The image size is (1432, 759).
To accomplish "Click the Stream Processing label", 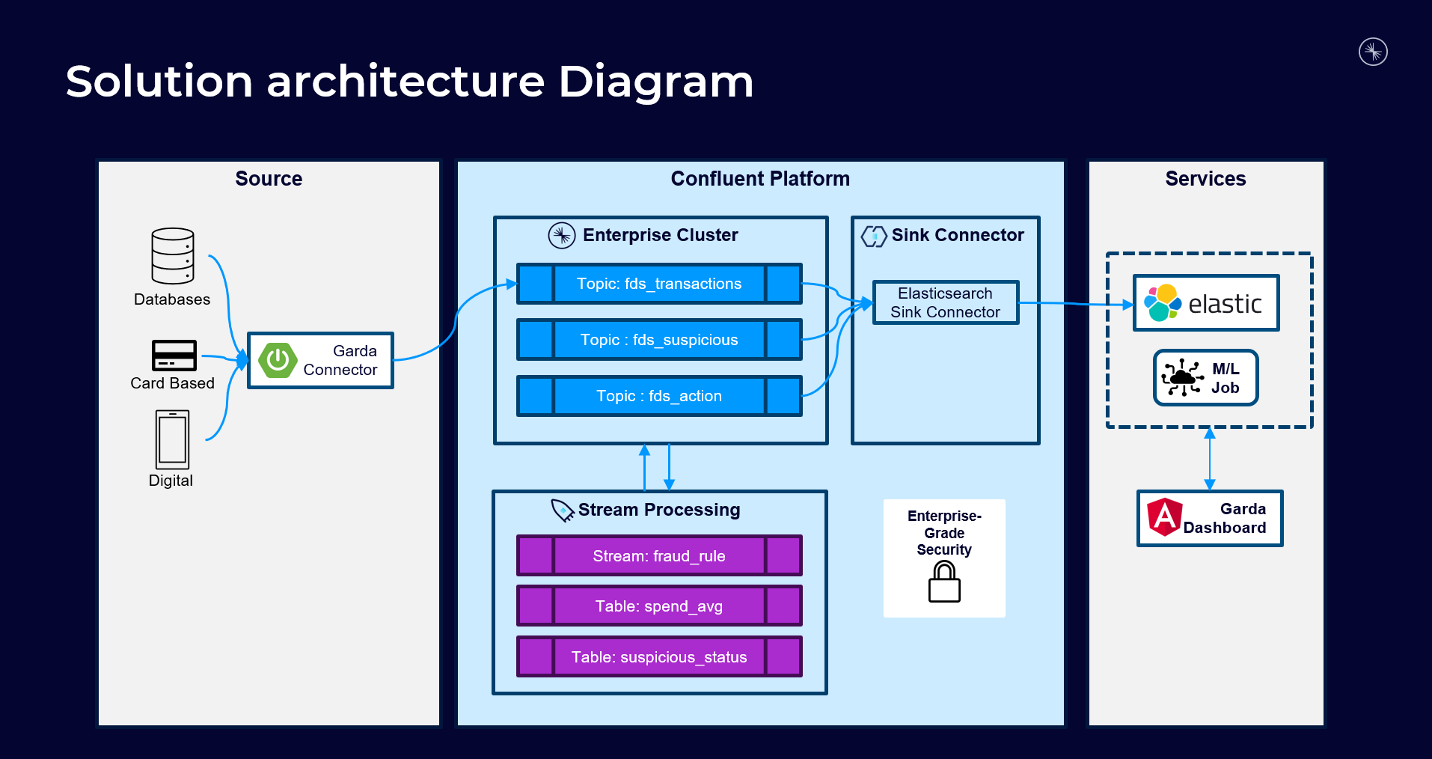I will tap(659, 510).
